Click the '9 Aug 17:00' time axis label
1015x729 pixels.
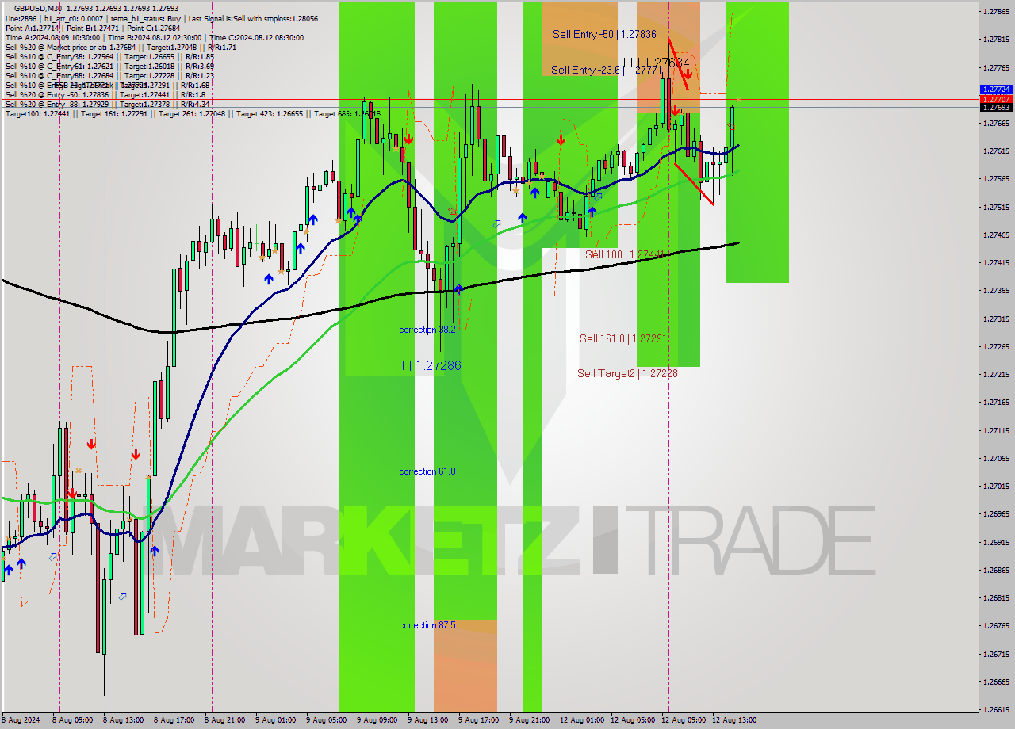pyautogui.click(x=479, y=720)
